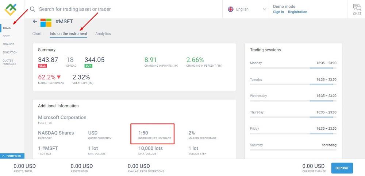Click the Monday trading session bar
The width and height of the screenshot is (365, 176).
click(x=293, y=68)
